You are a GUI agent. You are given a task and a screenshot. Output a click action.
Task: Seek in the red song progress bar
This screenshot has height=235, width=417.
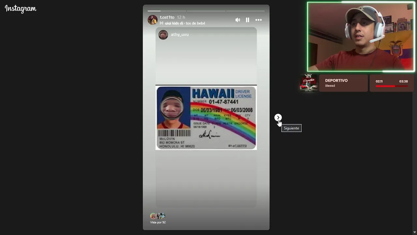pos(392,86)
